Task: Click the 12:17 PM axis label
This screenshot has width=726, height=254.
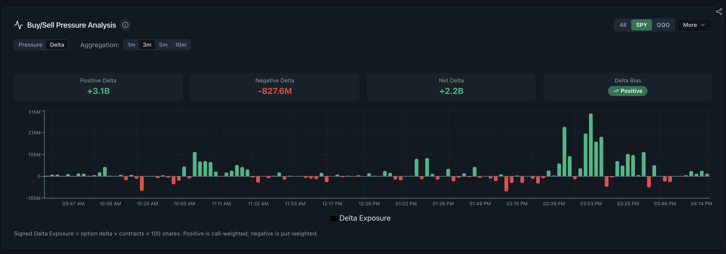Action: click(332, 204)
